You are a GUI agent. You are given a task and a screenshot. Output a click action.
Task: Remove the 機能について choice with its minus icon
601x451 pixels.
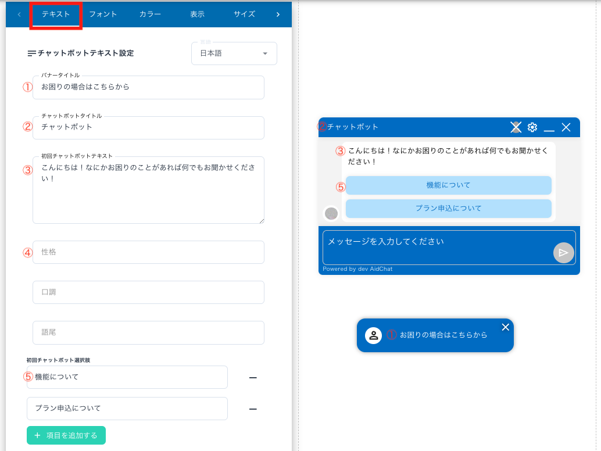[x=252, y=377]
